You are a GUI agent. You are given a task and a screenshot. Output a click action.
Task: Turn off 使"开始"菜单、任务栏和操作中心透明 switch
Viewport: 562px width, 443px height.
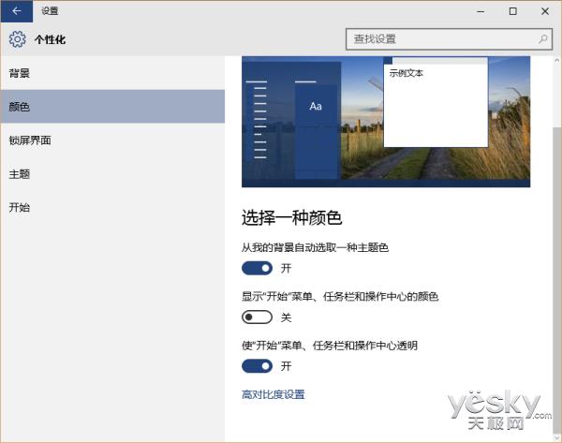[257, 366]
